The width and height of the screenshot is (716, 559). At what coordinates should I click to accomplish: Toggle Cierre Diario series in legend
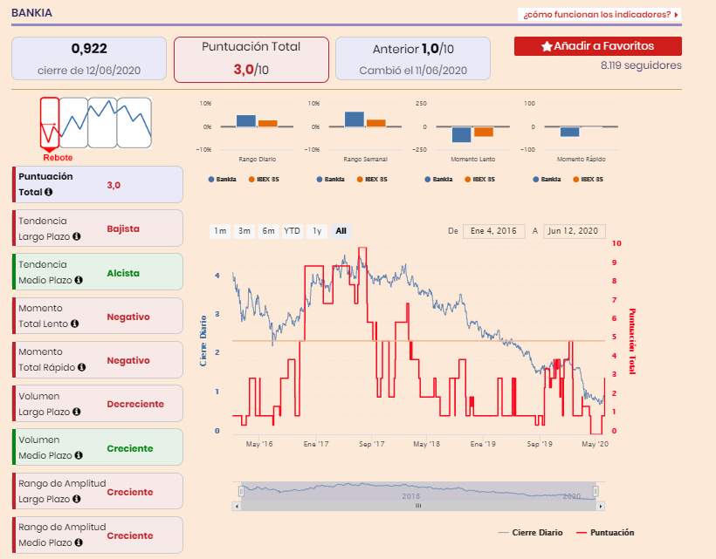coord(530,533)
